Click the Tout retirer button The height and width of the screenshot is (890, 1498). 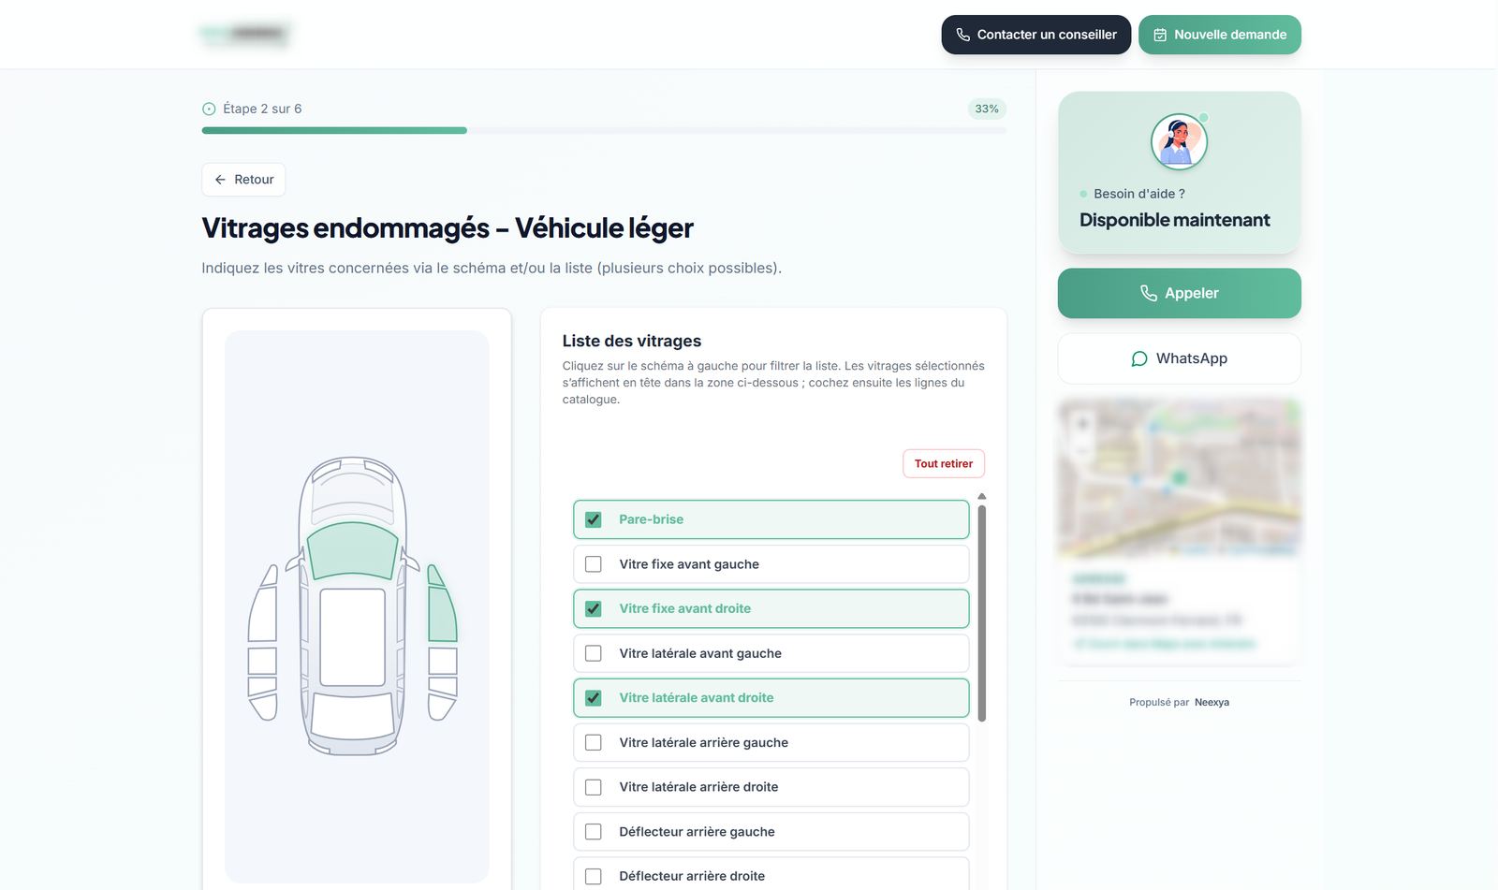pyautogui.click(x=944, y=463)
